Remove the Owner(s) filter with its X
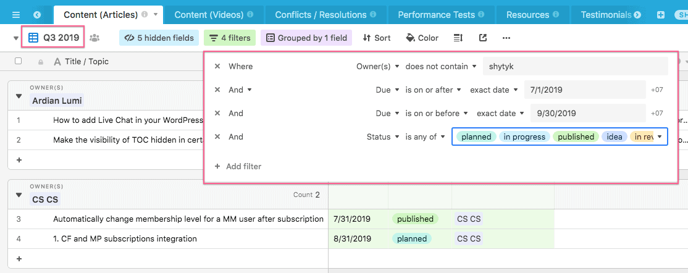This screenshot has width=688, height=273. click(217, 66)
